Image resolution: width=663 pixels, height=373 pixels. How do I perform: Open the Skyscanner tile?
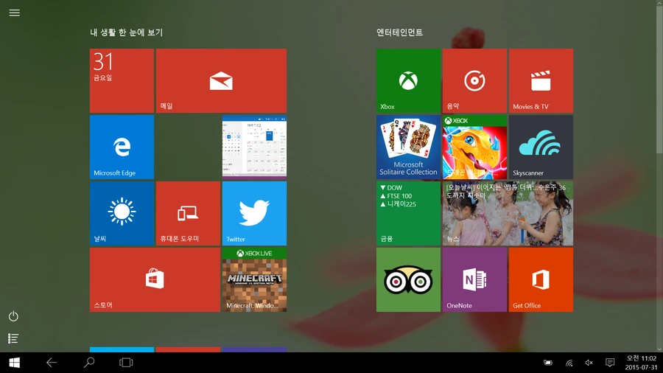coord(541,147)
